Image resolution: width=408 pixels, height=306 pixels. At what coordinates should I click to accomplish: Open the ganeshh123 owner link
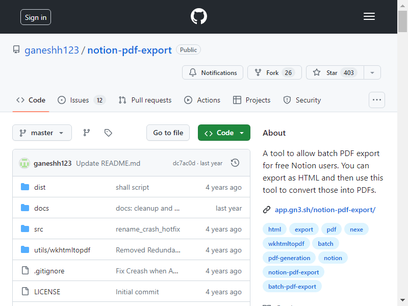click(x=52, y=50)
